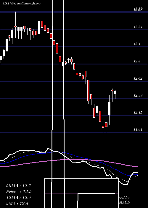Click the '12MA : 12.4' readout

click(19, 198)
